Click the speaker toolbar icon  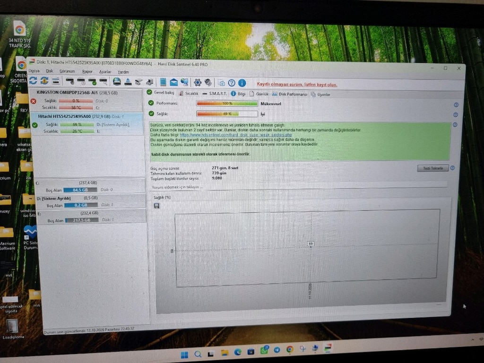point(208,82)
